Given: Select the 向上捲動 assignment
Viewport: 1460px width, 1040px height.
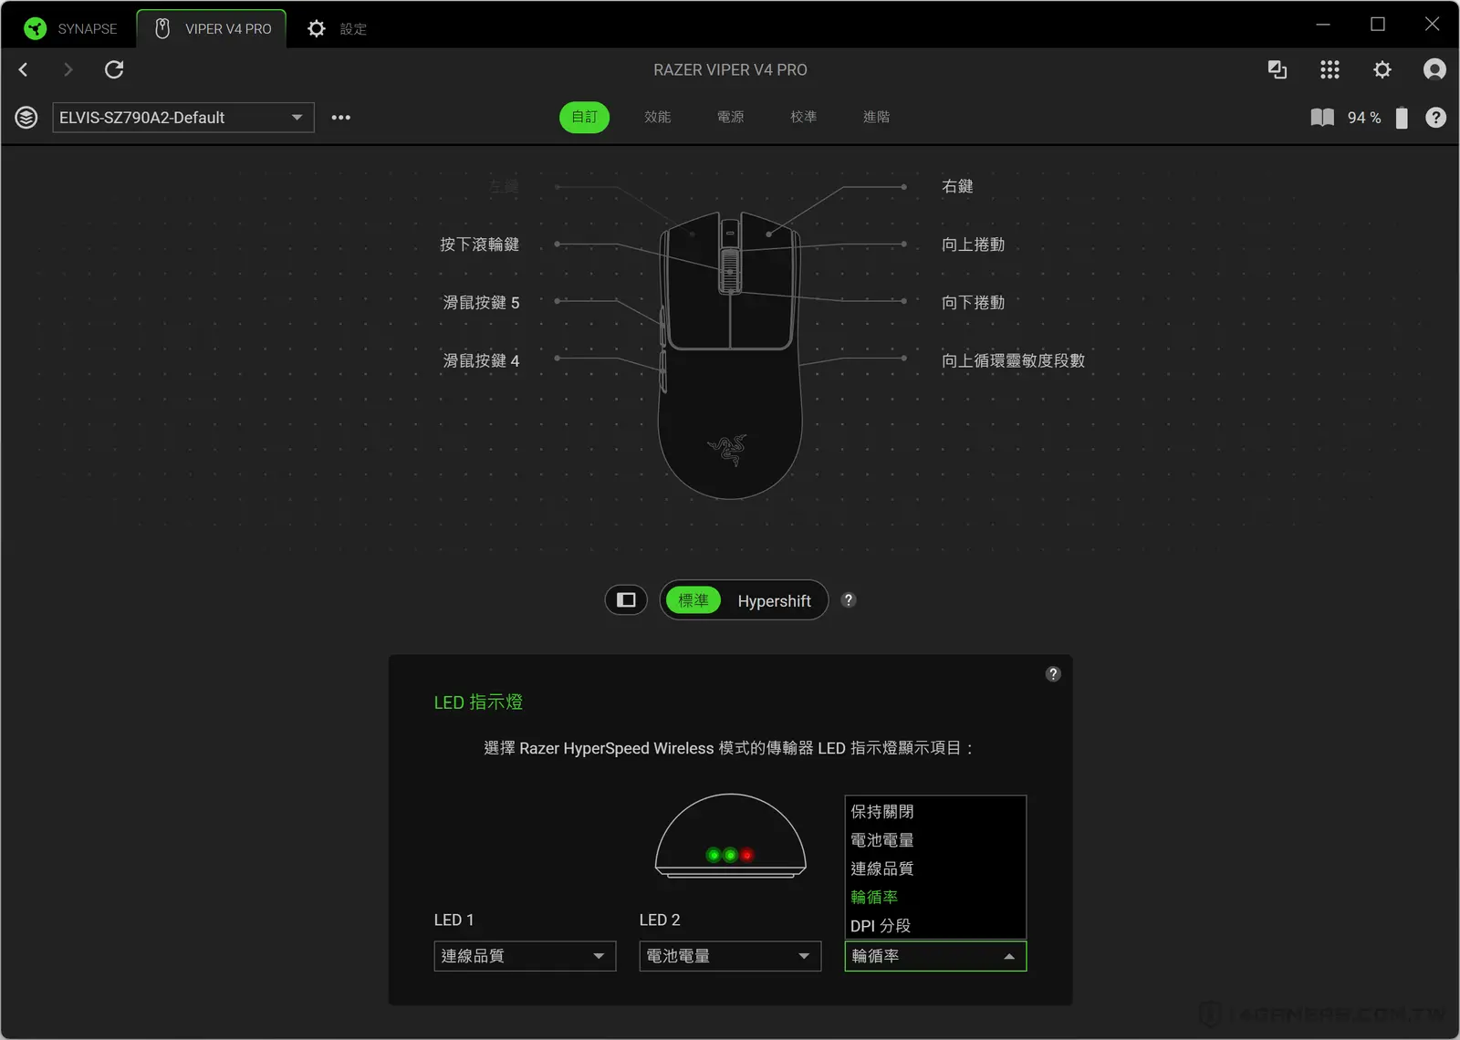Looking at the screenshot, I should coord(973,244).
